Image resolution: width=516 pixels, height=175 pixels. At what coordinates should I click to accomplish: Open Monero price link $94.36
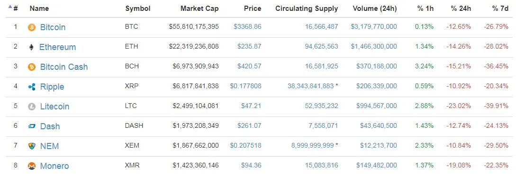coord(251,165)
